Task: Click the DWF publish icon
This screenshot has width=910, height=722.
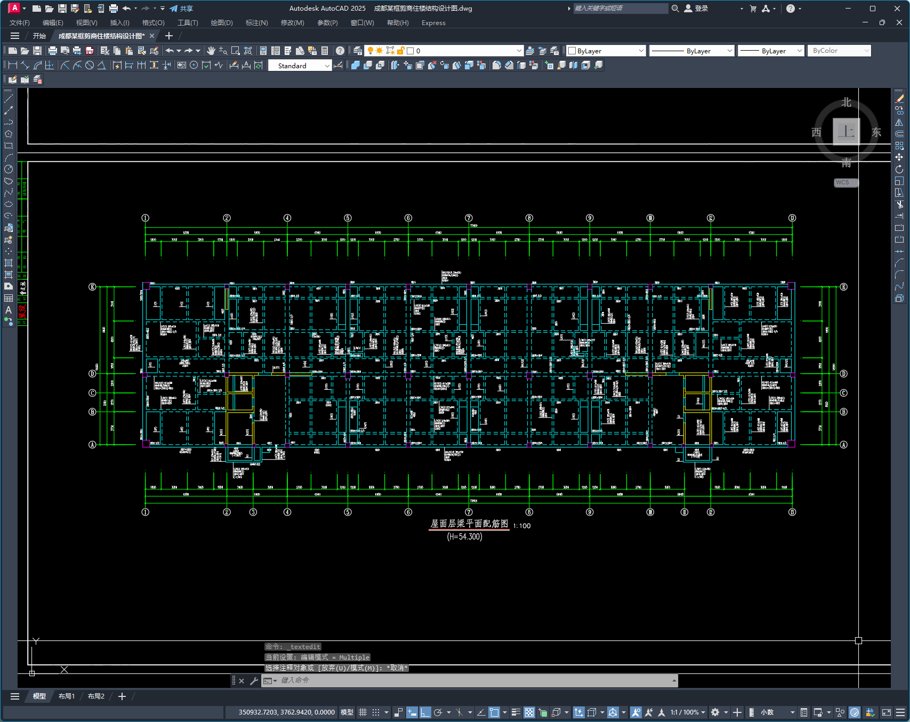Action: click(90, 51)
